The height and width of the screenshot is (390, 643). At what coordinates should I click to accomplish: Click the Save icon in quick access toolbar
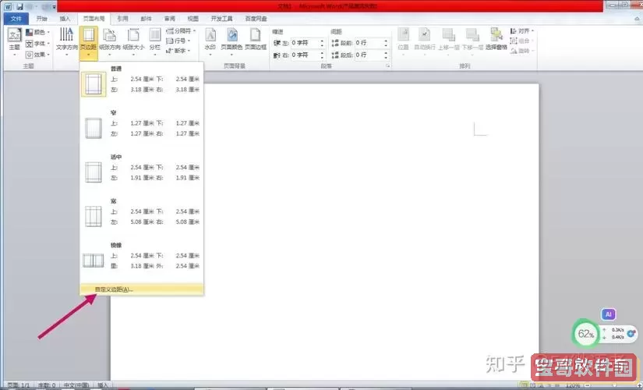[x=19, y=6]
